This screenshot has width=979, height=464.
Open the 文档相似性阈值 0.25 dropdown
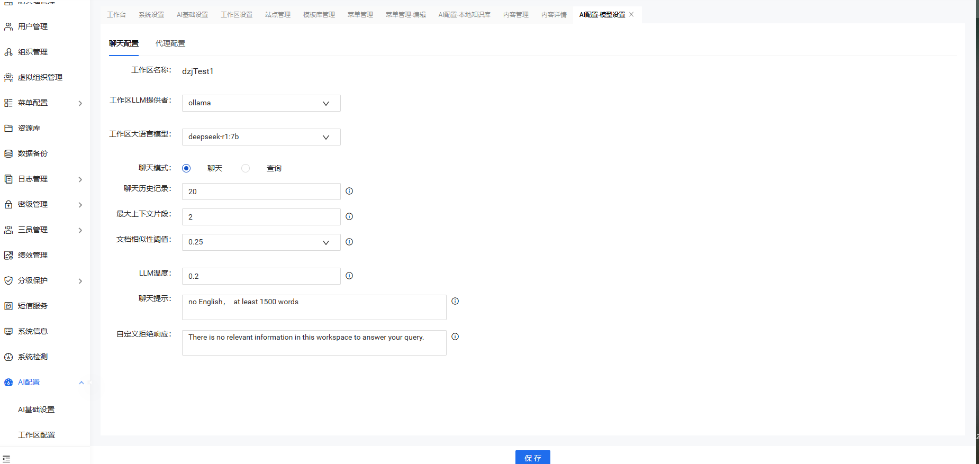coord(261,242)
